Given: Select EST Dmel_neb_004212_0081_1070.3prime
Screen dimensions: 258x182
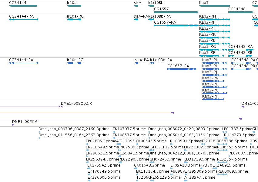Looking at the screenshot, I should pos(149,156).
